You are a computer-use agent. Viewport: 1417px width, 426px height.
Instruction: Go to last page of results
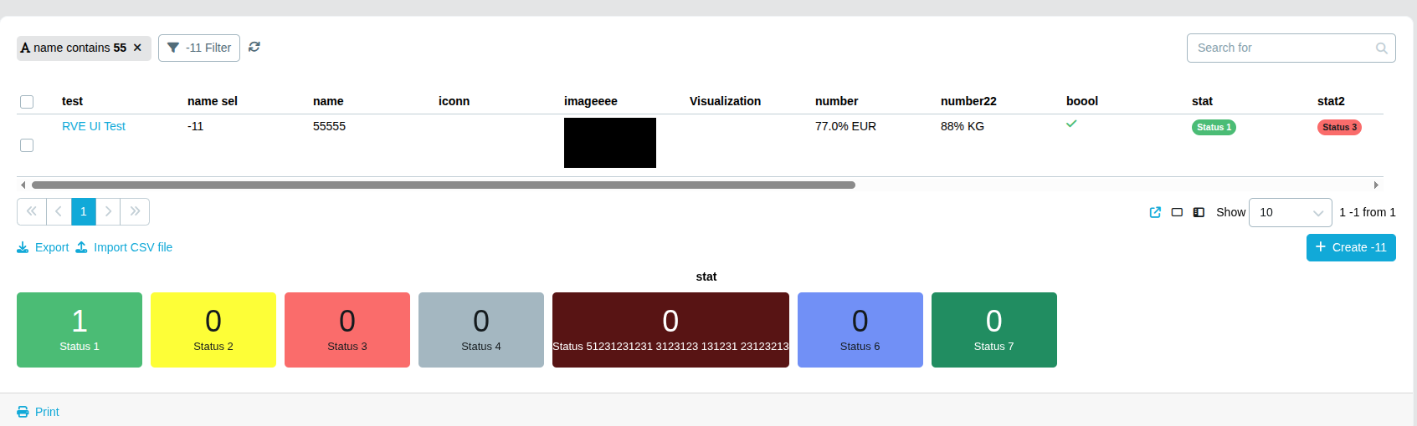click(x=135, y=211)
